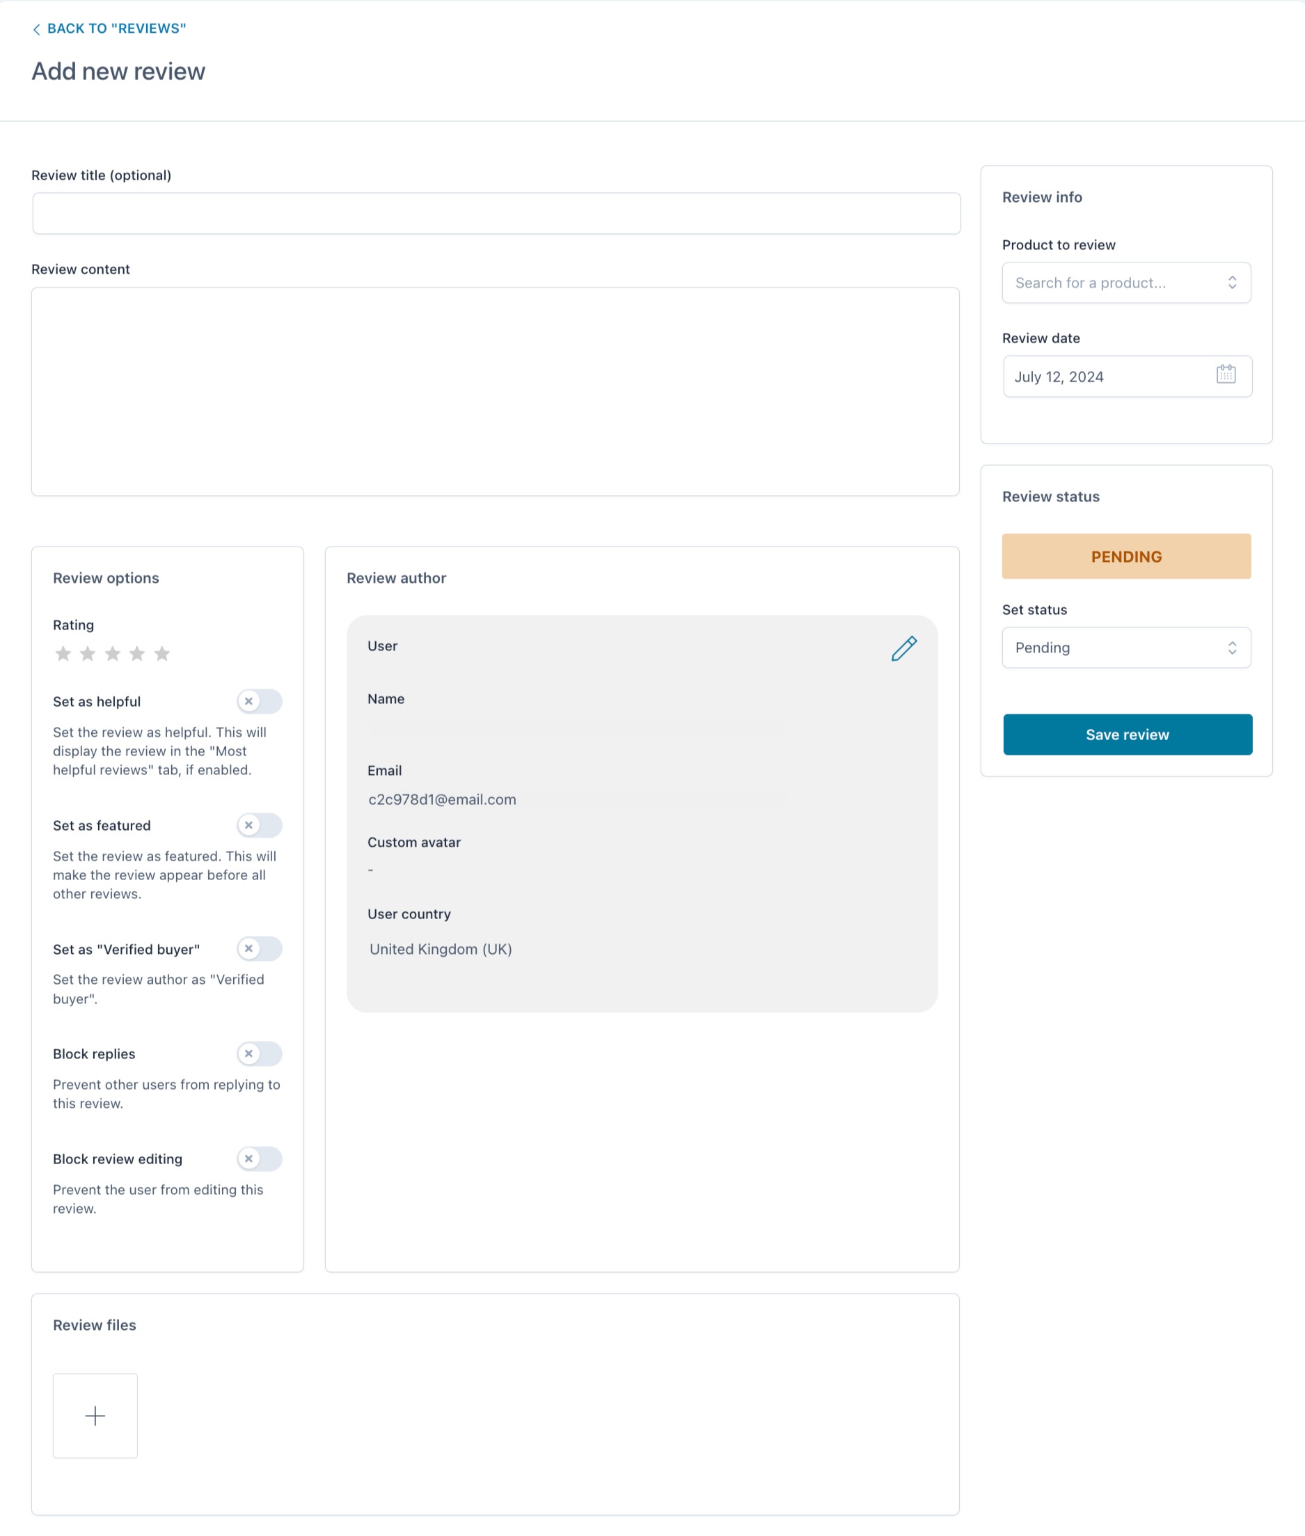Viewport: 1305px width, 1536px height.
Task: Set rating to four stars
Action: 137,654
